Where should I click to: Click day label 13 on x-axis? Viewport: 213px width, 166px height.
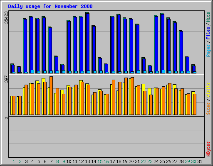(x=87, y=161)
